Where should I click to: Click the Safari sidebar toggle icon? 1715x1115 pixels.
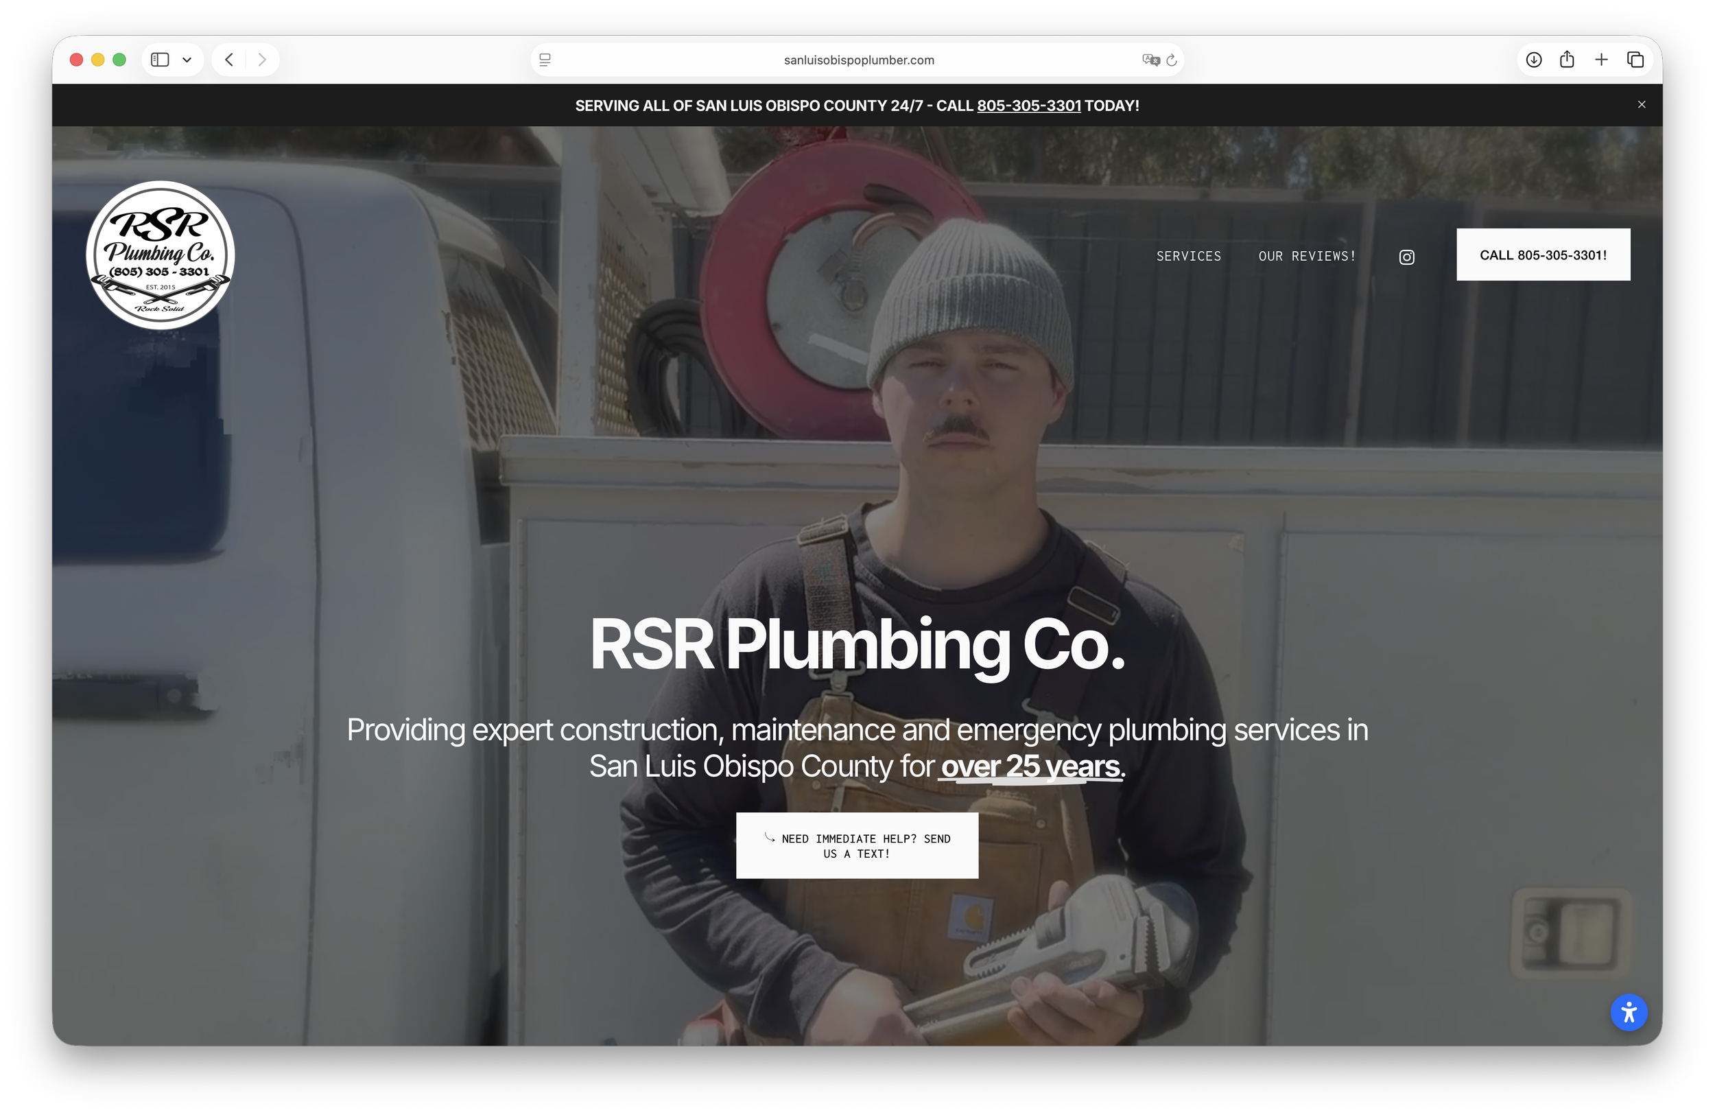tap(160, 60)
